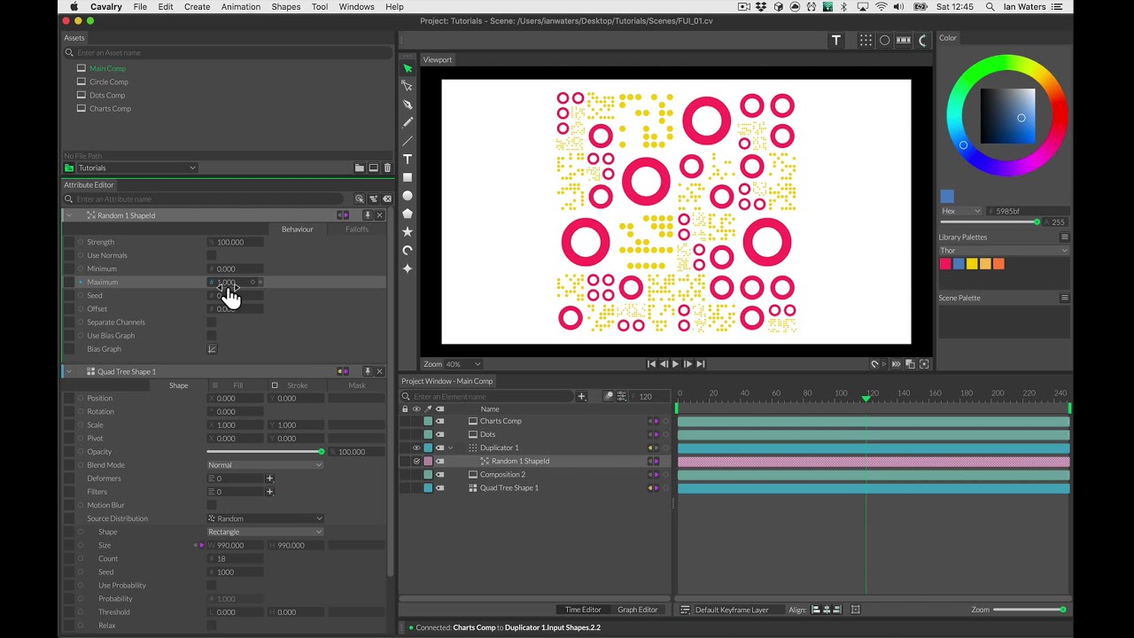
Task: Pick the yellow swatch in the Thor palette
Action: [972, 264]
